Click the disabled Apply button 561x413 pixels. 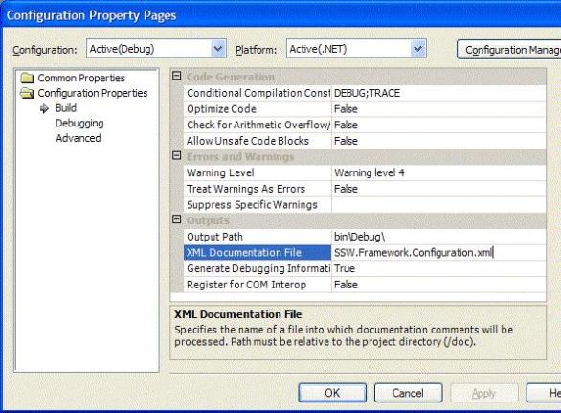tap(484, 393)
